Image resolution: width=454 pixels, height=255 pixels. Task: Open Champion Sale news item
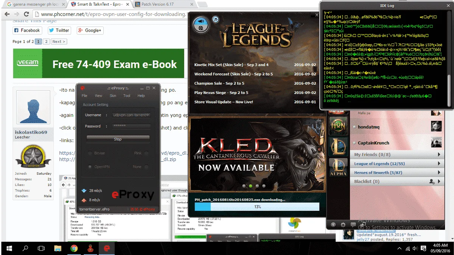pos(255,83)
